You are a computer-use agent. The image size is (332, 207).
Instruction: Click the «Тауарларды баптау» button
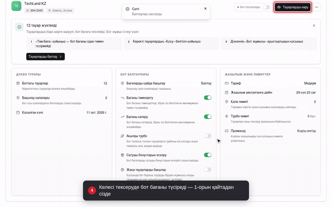point(45,57)
